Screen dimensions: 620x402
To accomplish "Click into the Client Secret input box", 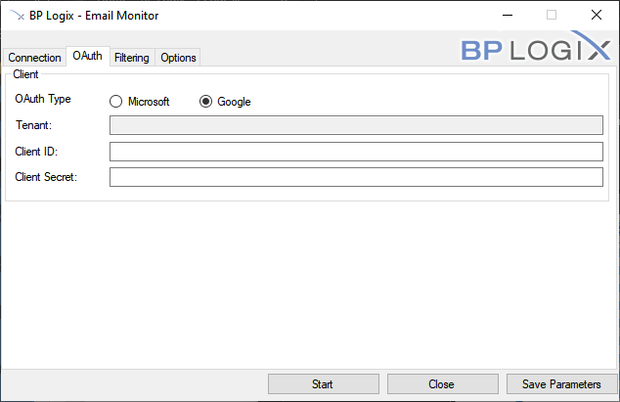I will (x=356, y=177).
